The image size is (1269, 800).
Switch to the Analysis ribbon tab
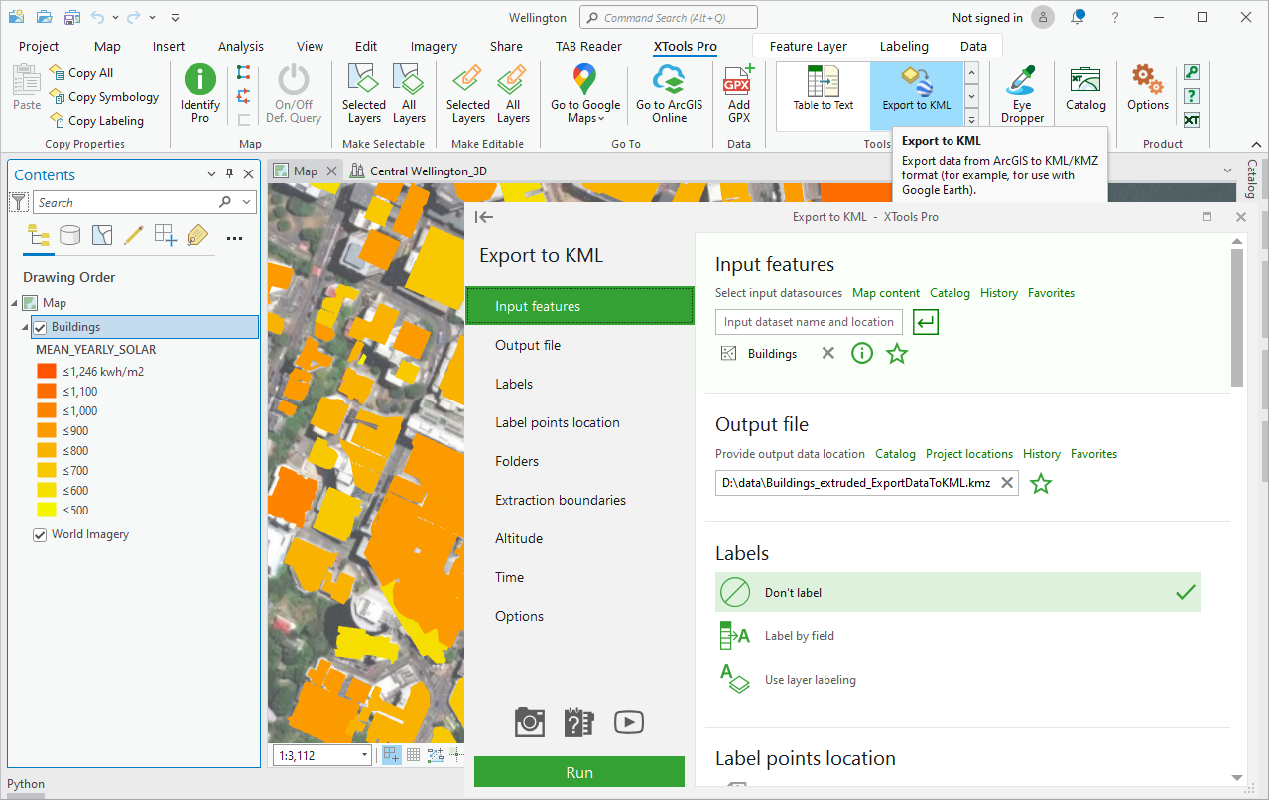pyautogui.click(x=241, y=46)
